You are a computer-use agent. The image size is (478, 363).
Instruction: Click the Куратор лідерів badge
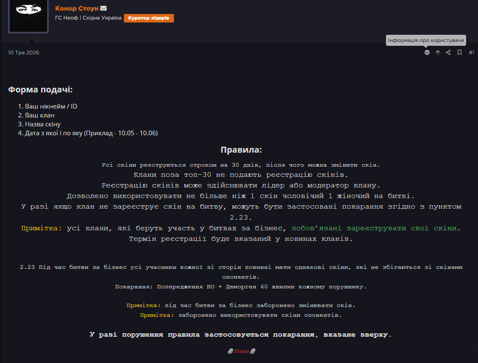click(149, 18)
